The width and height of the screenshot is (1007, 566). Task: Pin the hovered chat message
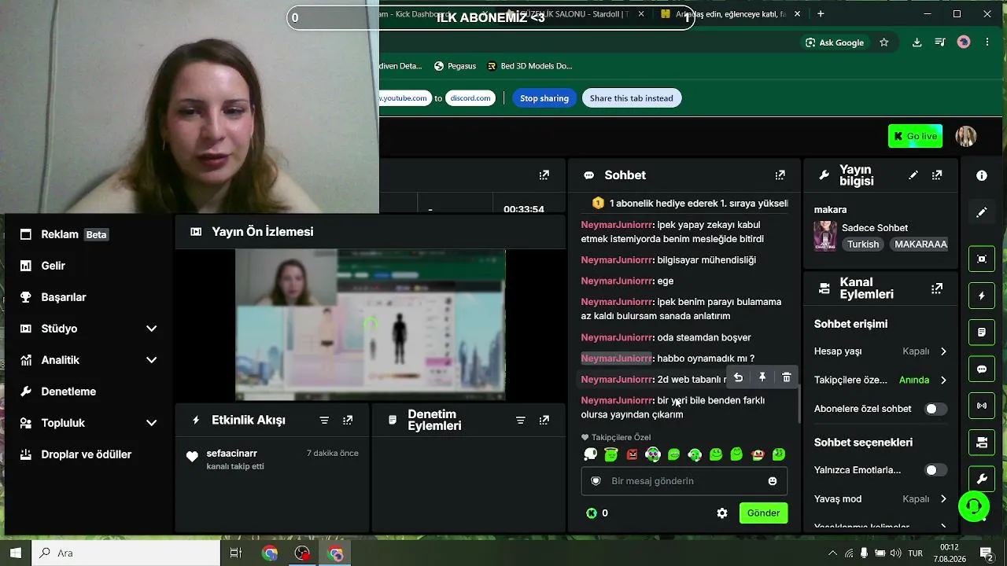pos(762,378)
